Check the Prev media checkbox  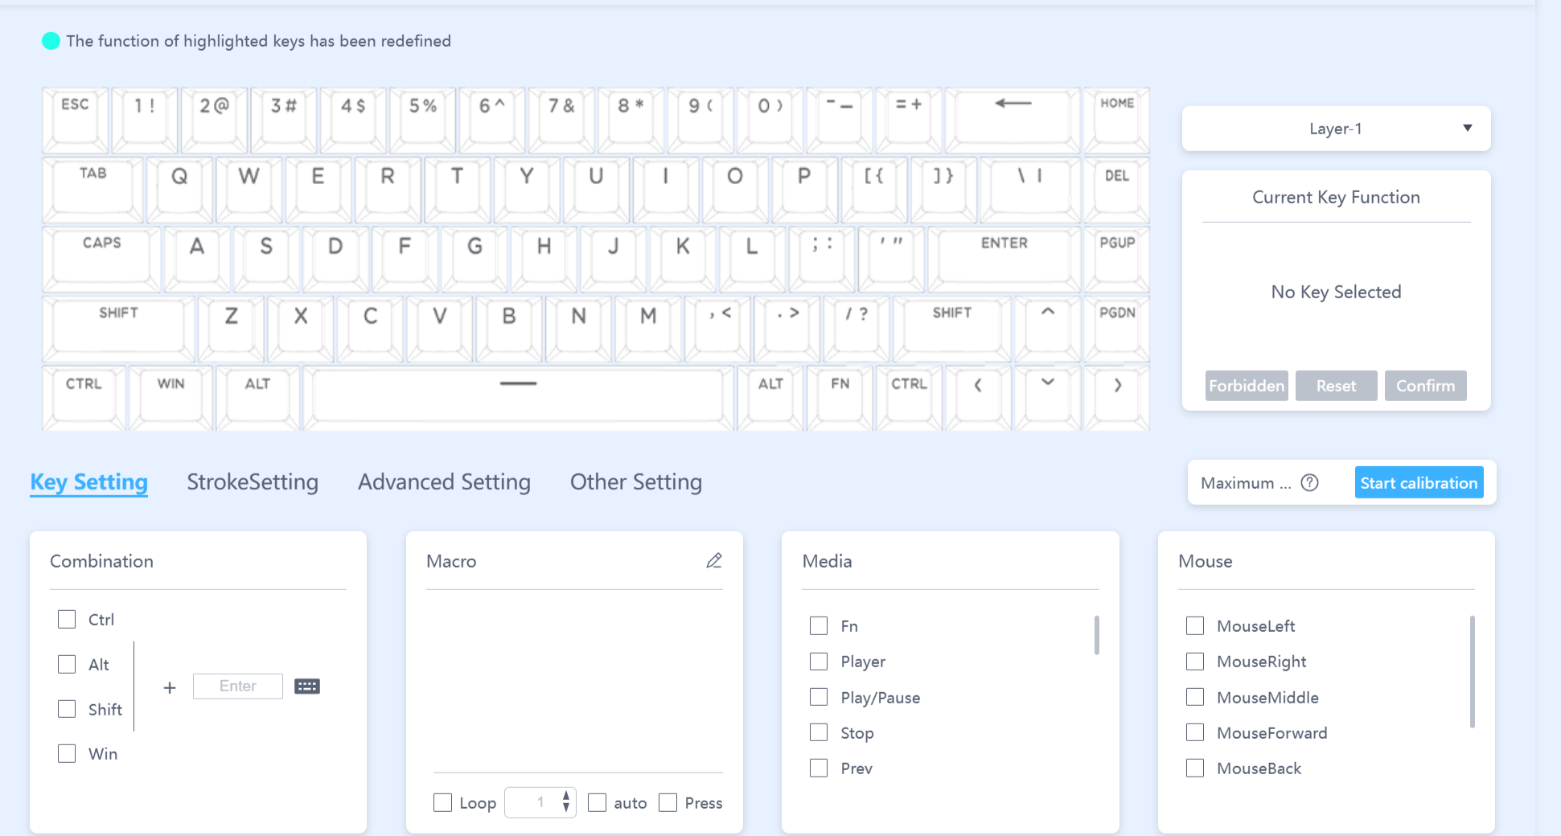819,768
